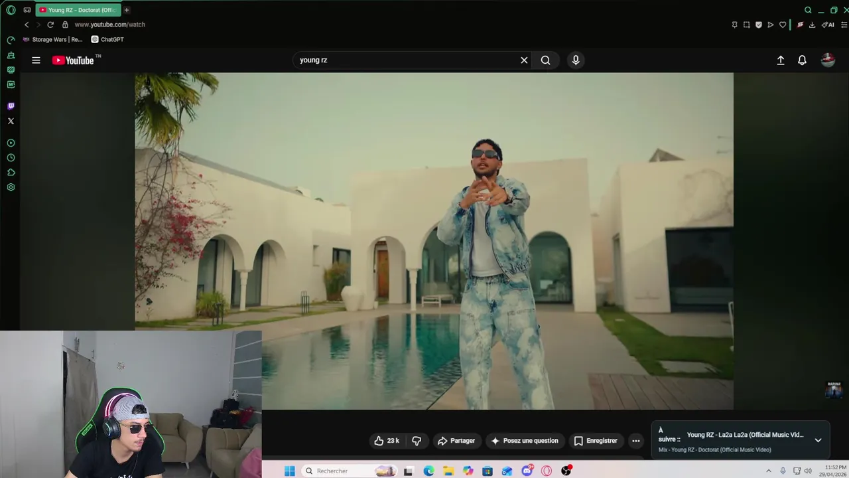Open Extensions cube icon in sidebar
The image size is (849, 478).
pos(11,173)
